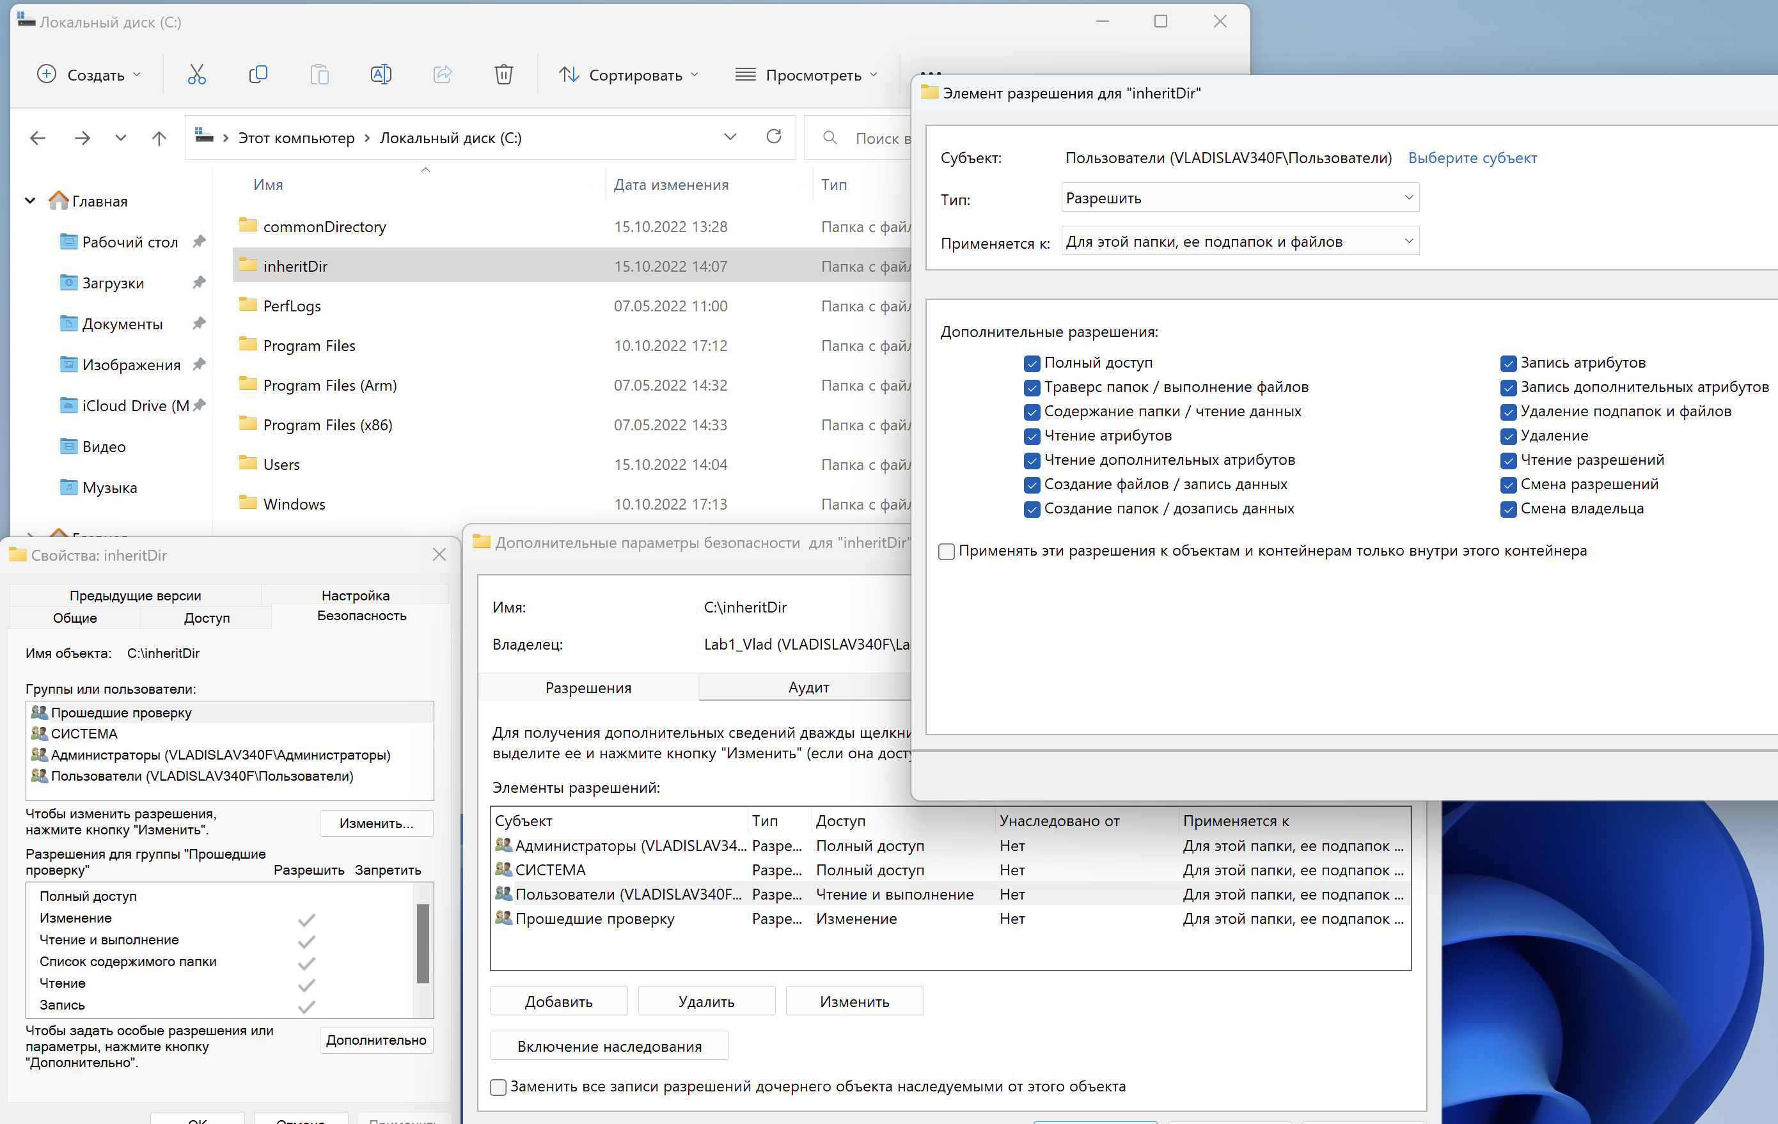This screenshot has width=1778, height=1124.
Task: Click the Select principal (Выберите субъект) link
Action: coord(1472,158)
